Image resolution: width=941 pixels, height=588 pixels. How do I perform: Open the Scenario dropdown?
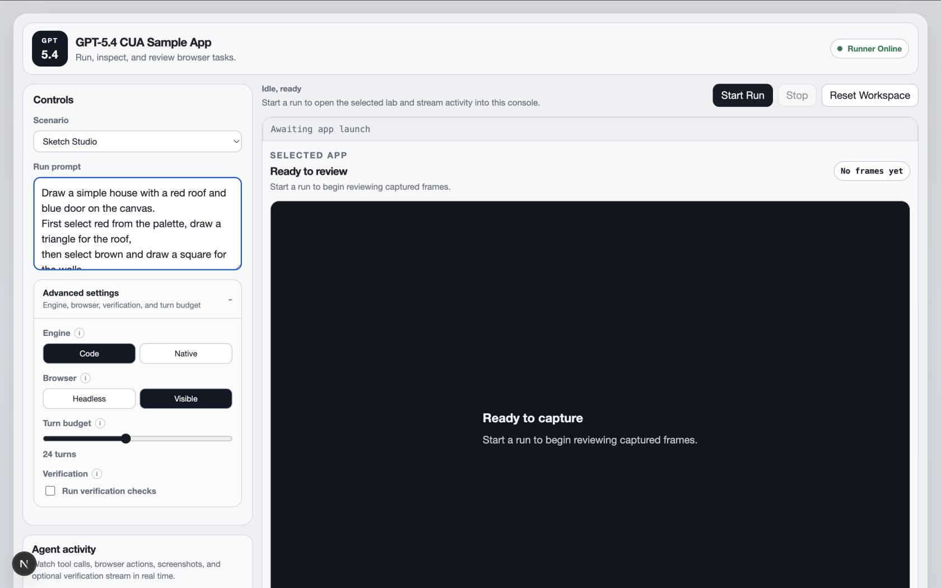coord(137,142)
